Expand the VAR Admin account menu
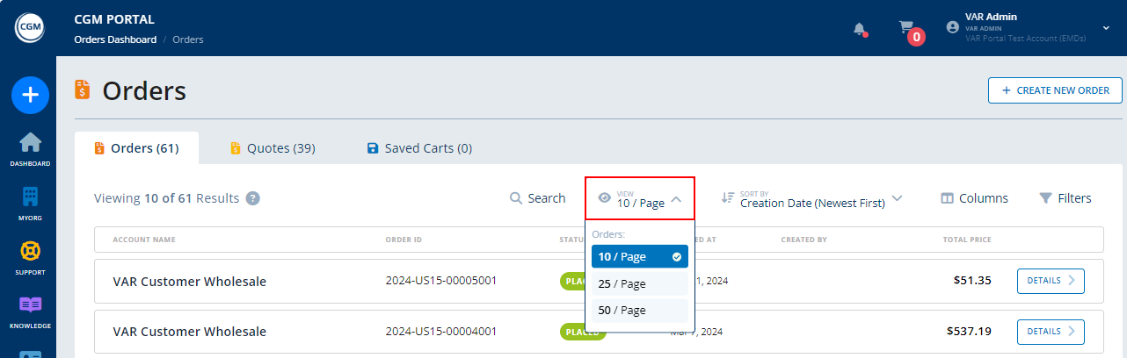This screenshot has height=358, width=1127. coord(1105,28)
